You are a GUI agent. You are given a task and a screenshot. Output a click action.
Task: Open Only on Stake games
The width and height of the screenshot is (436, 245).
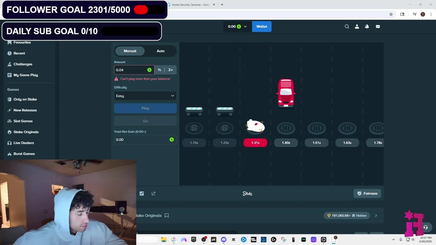(25, 99)
